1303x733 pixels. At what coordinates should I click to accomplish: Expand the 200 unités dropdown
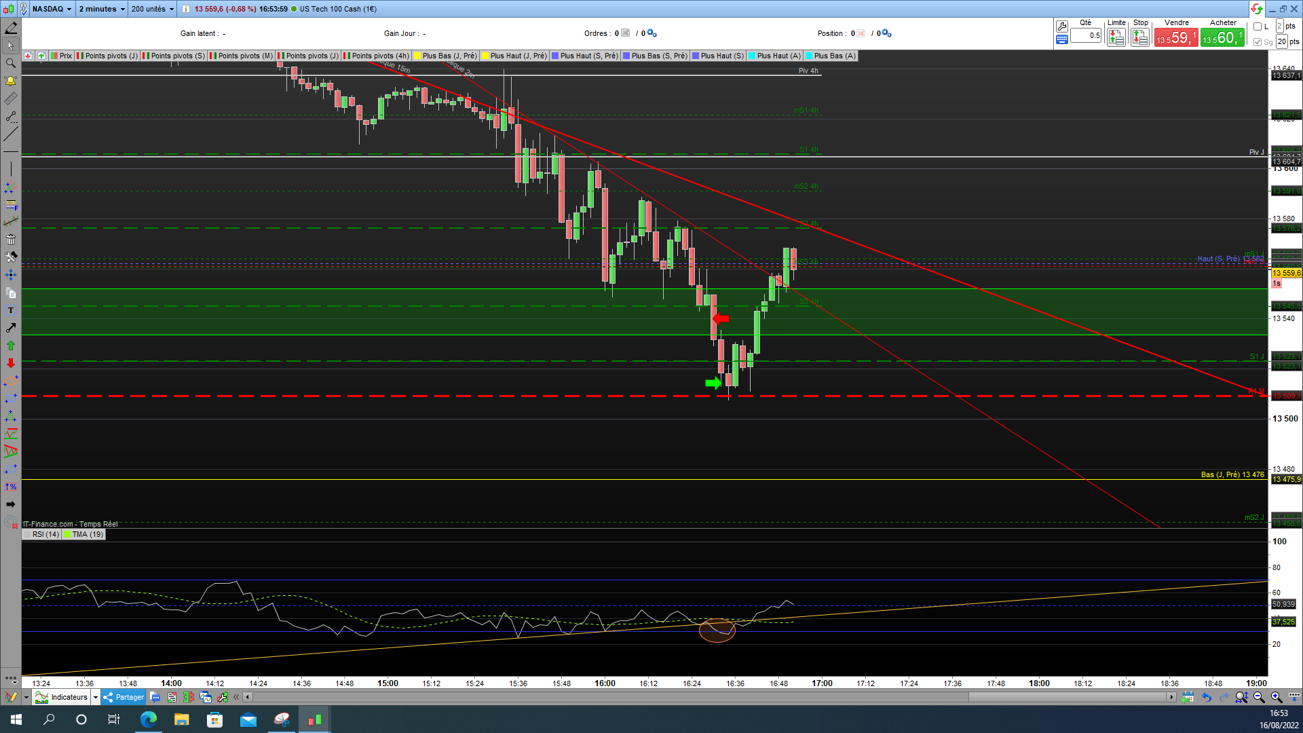click(x=152, y=9)
